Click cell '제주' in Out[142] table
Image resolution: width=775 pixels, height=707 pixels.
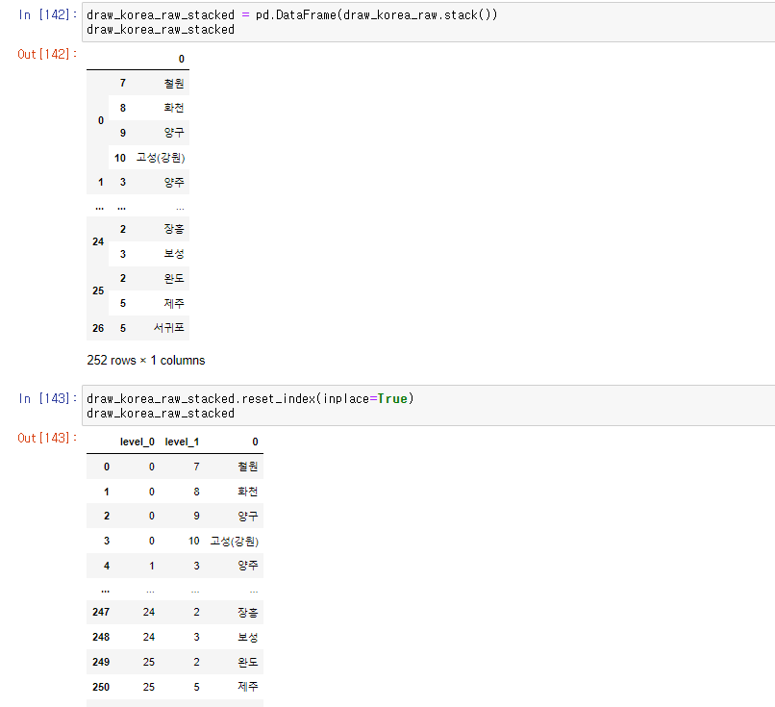174,303
